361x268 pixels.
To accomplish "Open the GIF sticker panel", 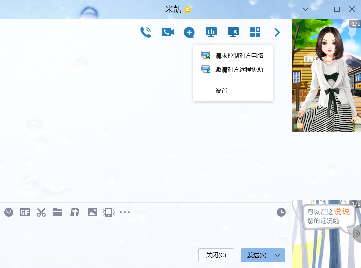I will tap(25, 212).
